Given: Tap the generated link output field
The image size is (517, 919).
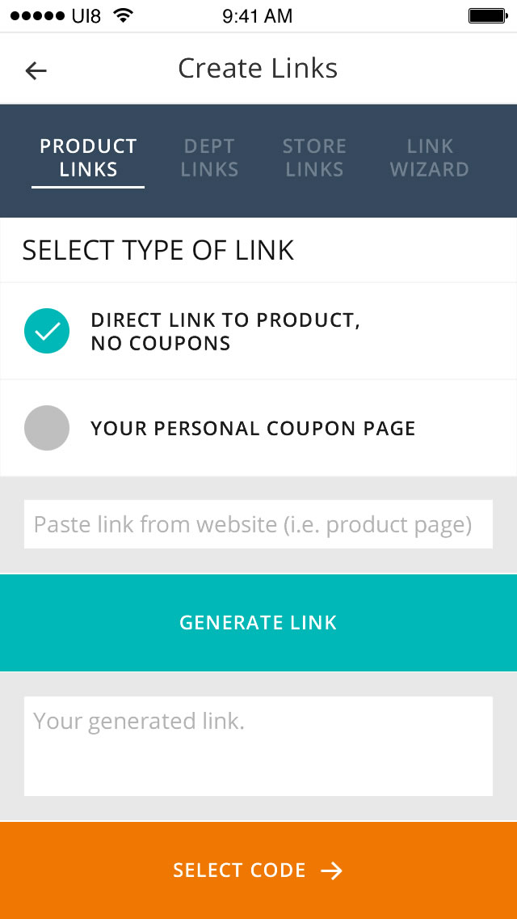Looking at the screenshot, I should click(258, 745).
